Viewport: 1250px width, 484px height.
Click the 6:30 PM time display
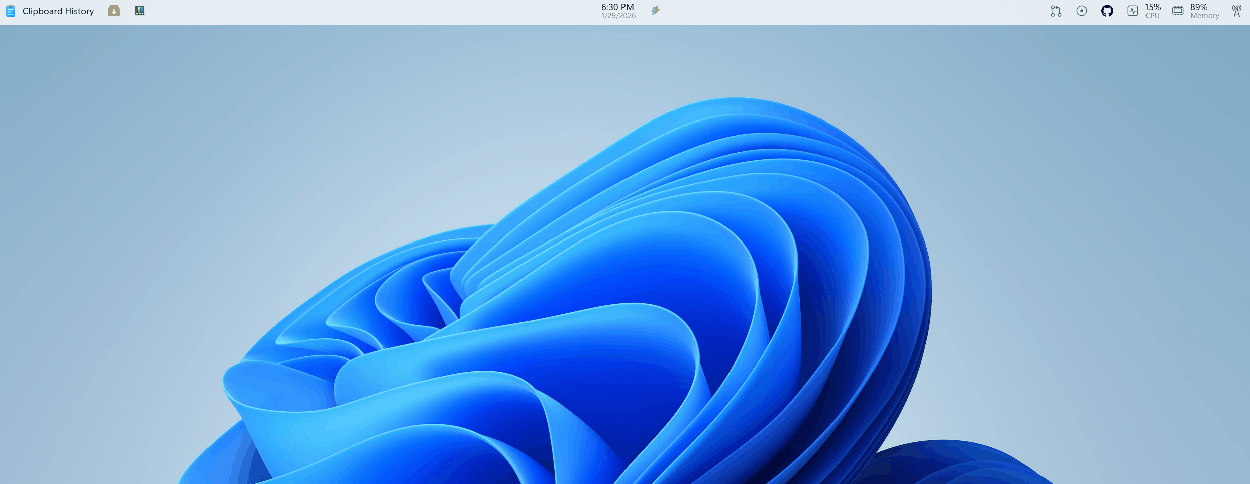click(617, 6)
